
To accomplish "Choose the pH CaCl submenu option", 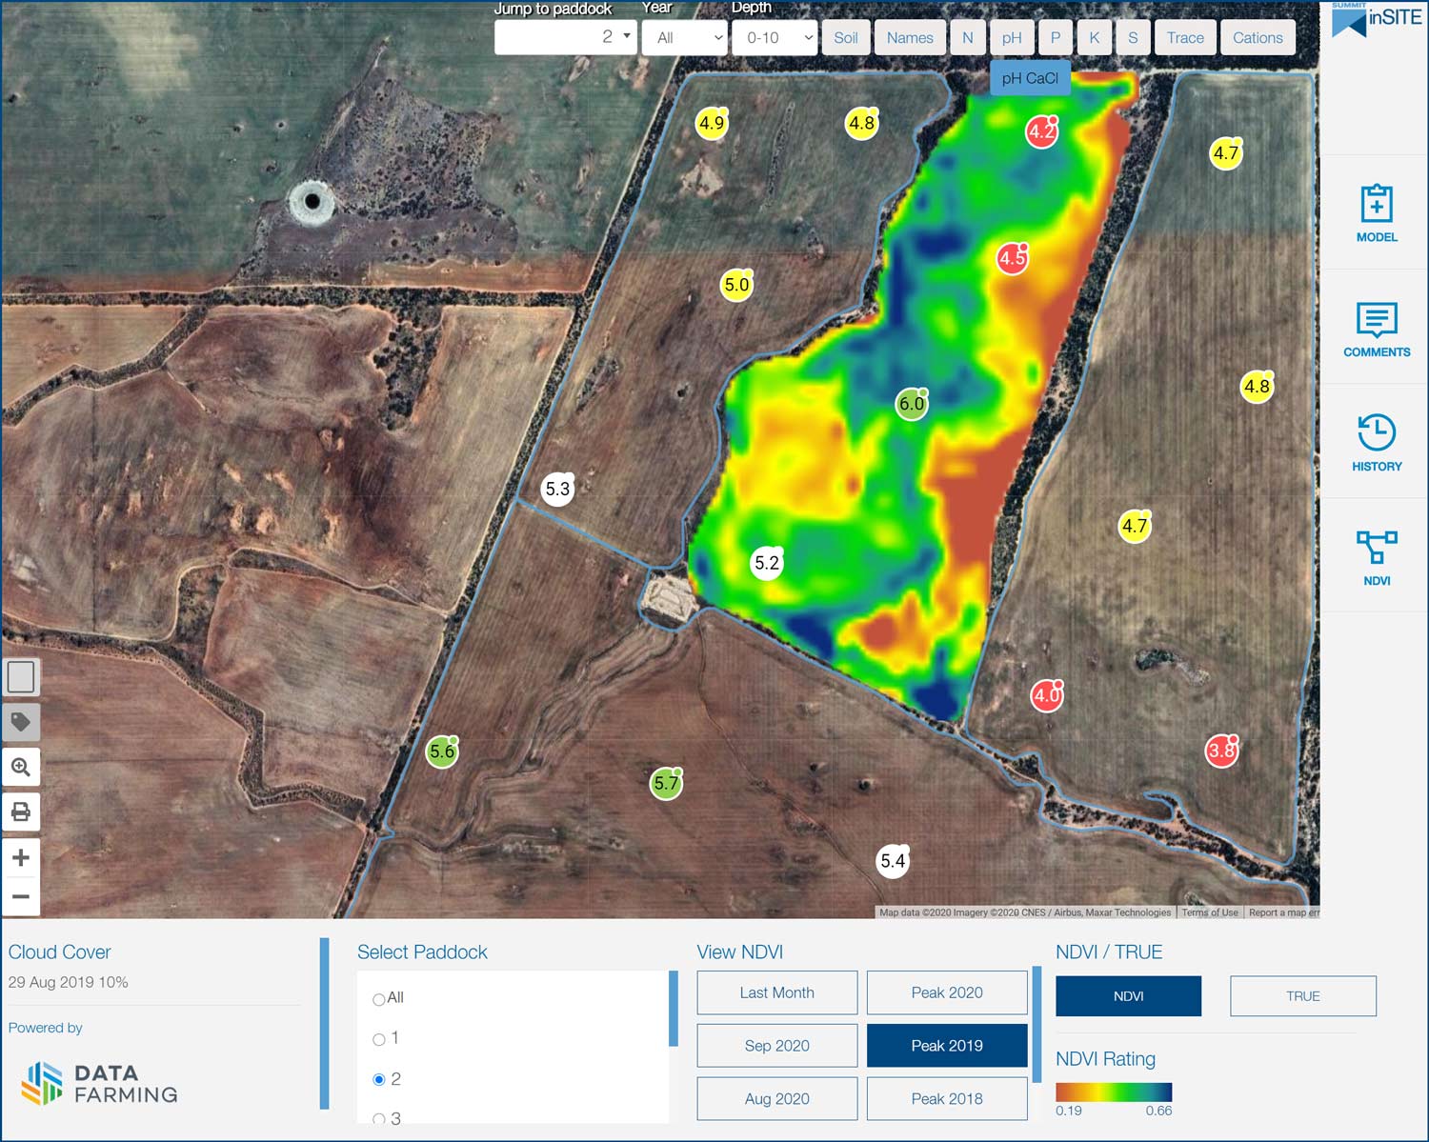I will 1030,78.
